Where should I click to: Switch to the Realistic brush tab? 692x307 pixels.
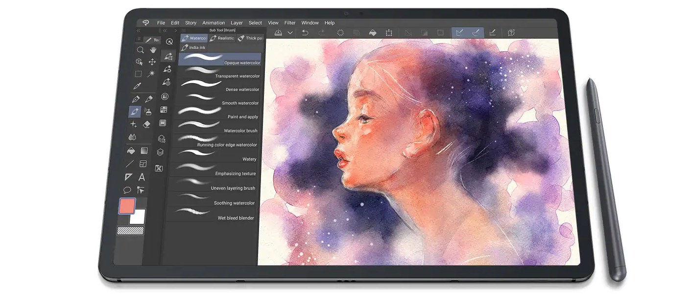coord(222,38)
